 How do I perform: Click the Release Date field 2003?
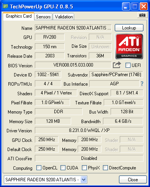(x=50, y=56)
